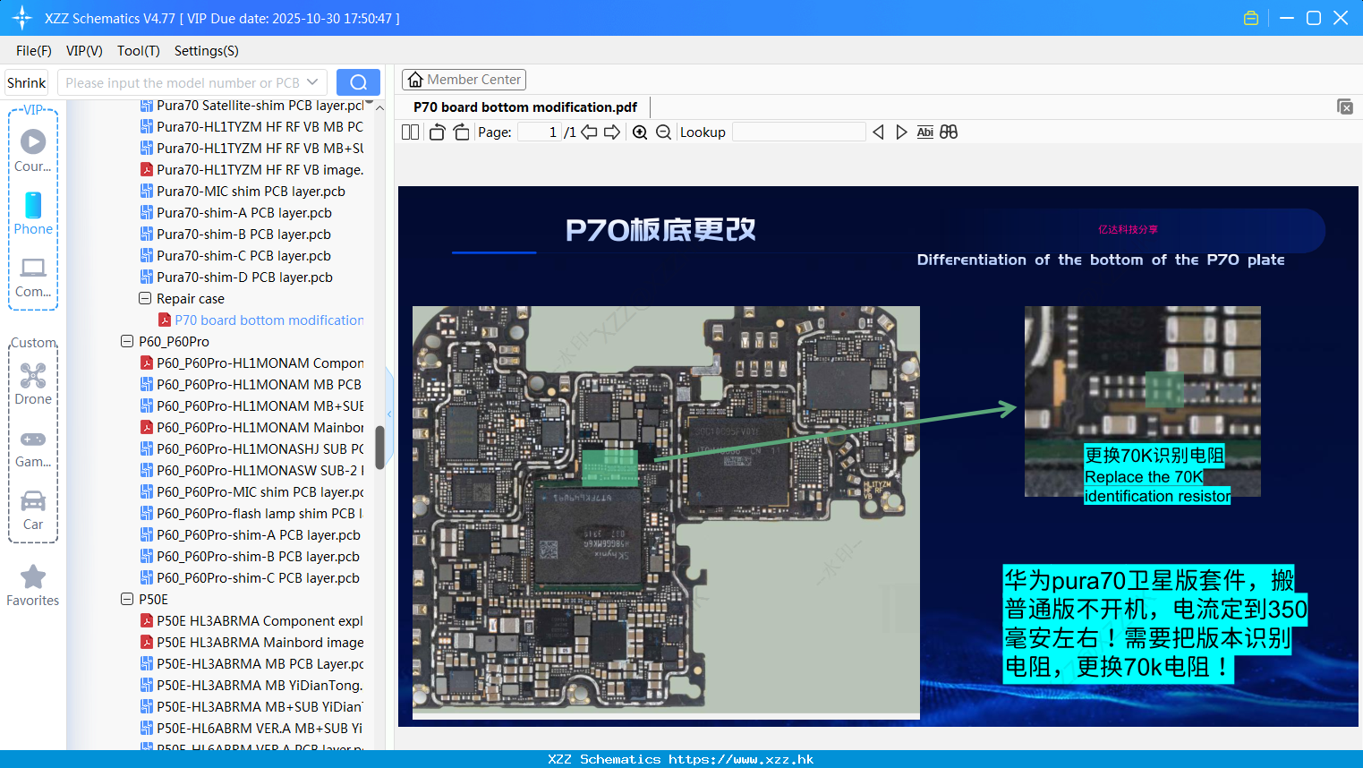The width and height of the screenshot is (1363, 768).
Task: Open P60_P60Pro-shim-C PCB layer.pcb
Action: (x=251, y=578)
